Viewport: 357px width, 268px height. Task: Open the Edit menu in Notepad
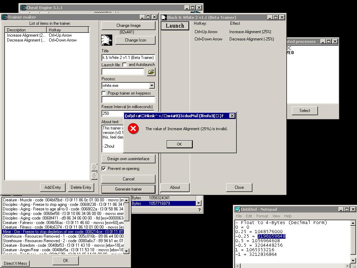pos(249,216)
